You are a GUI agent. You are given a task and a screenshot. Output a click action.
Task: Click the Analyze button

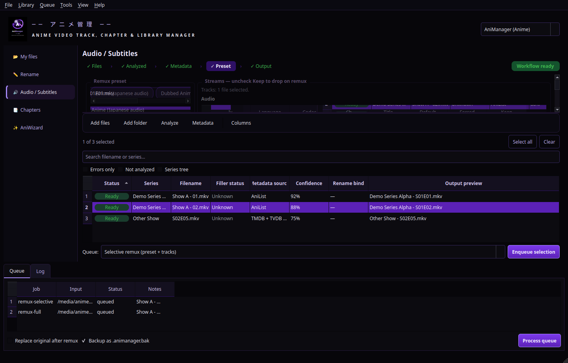pyautogui.click(x=170, y=123)
